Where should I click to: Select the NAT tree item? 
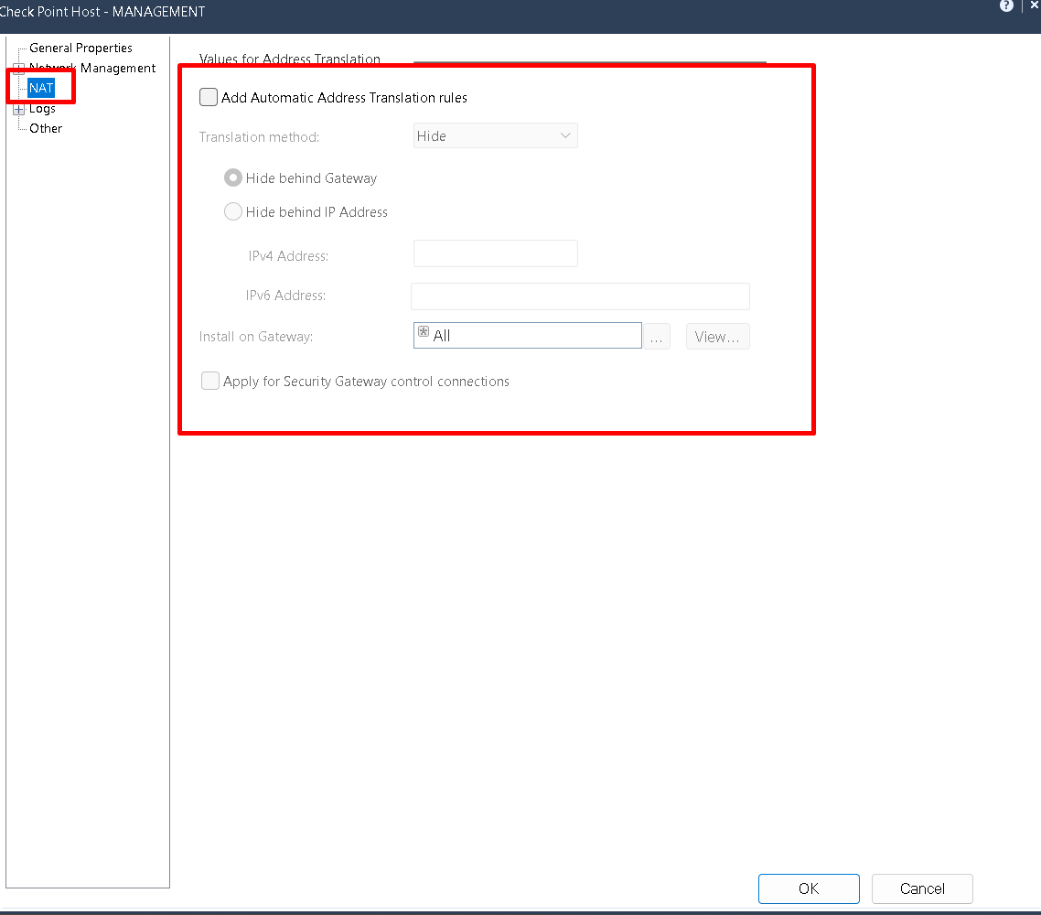coord(41,88)
